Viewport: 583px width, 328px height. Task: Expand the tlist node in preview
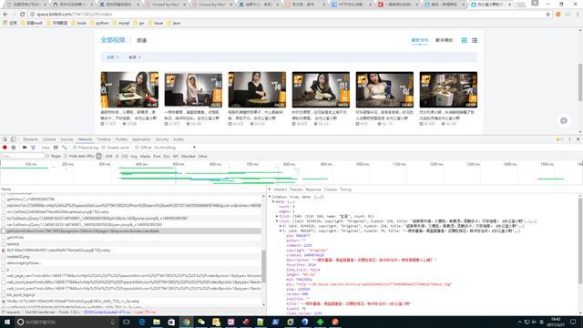pos(277,216)
